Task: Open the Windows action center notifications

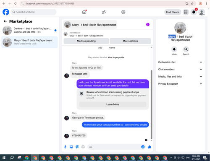Action: pyautogui.click(x=205, y=158)
